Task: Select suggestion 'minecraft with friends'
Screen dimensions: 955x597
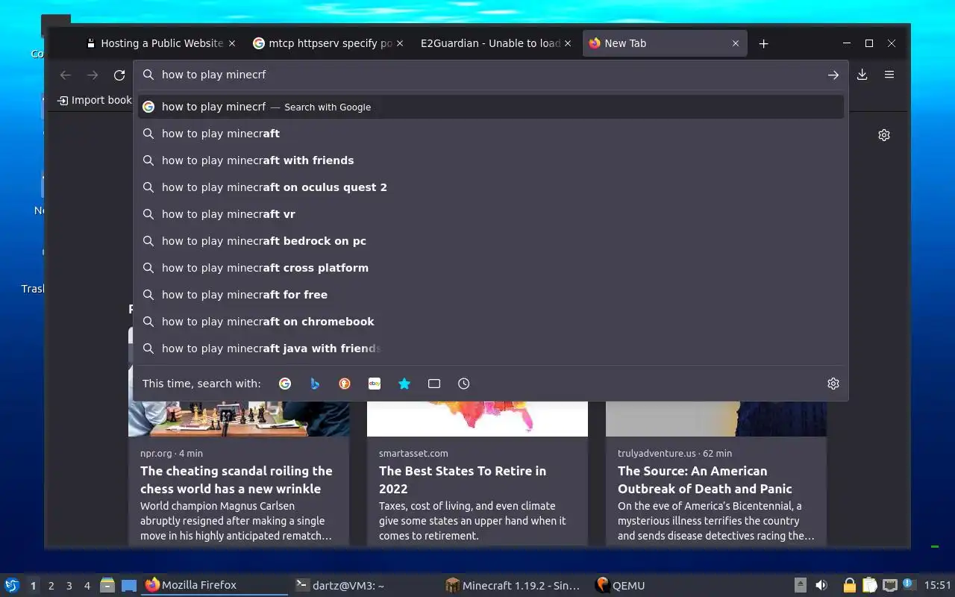Action: click(x=491, y=160)
